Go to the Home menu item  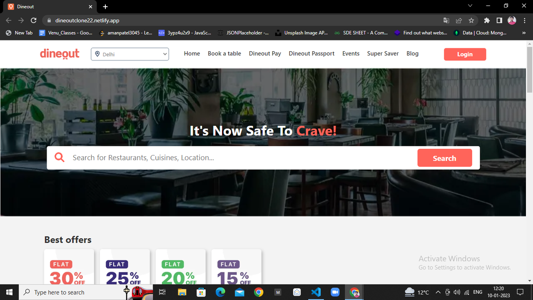(x=192, y=53)
